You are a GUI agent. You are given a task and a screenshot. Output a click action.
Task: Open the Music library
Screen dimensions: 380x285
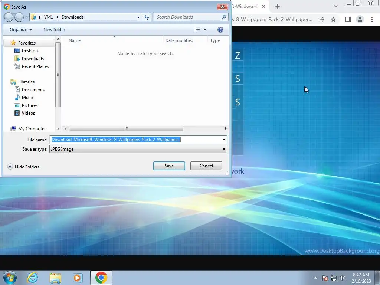click(x=27, y=98)
